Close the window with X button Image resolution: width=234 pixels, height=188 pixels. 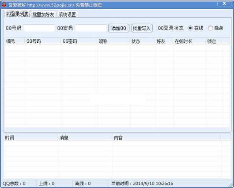click(224, 3)
